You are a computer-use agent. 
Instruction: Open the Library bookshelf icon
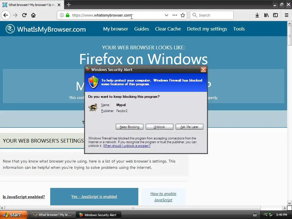click(266, 15)
